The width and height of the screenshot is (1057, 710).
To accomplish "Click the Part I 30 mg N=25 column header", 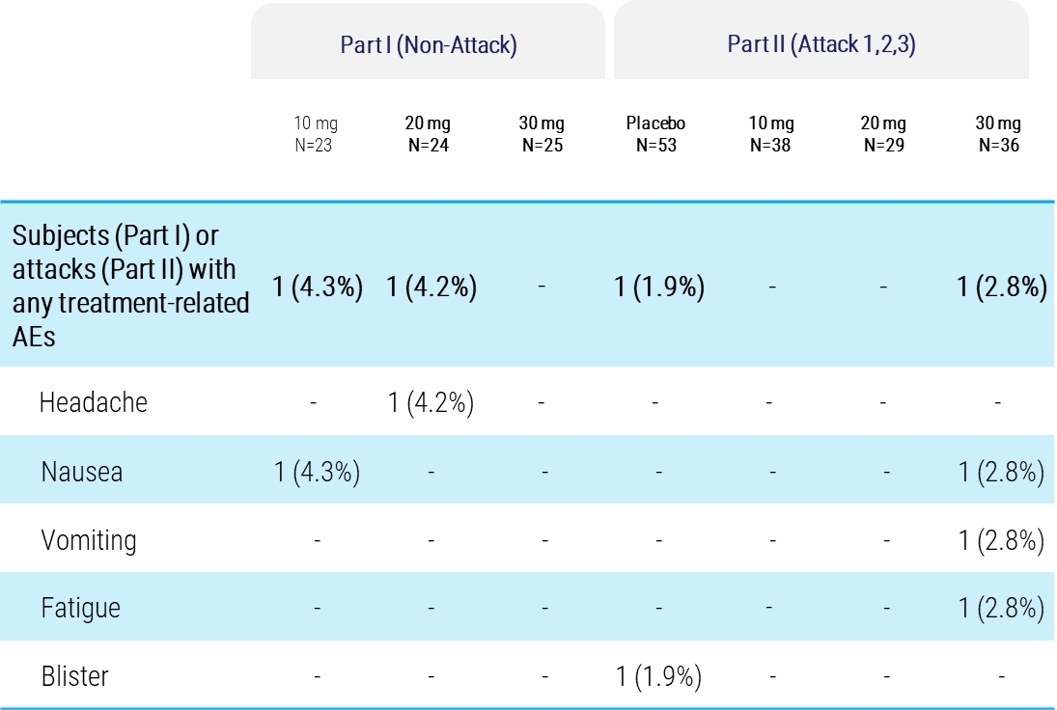I will tap(542, 134).
